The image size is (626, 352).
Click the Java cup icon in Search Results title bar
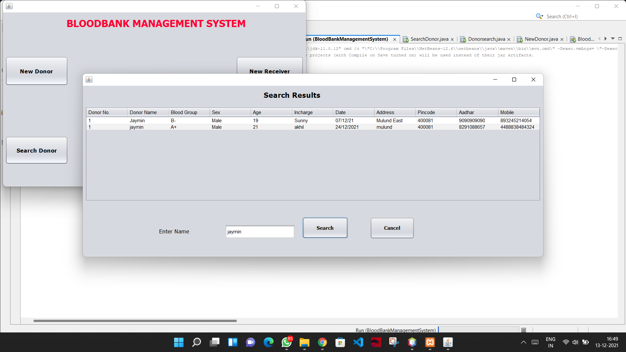[x=89, y=79]
